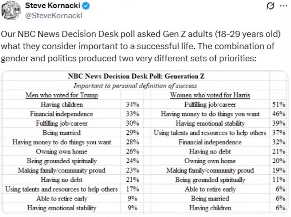Click the 34% value beside Having children
The image size is (291, 217).
pyautogui.click(x=133, y=104)
